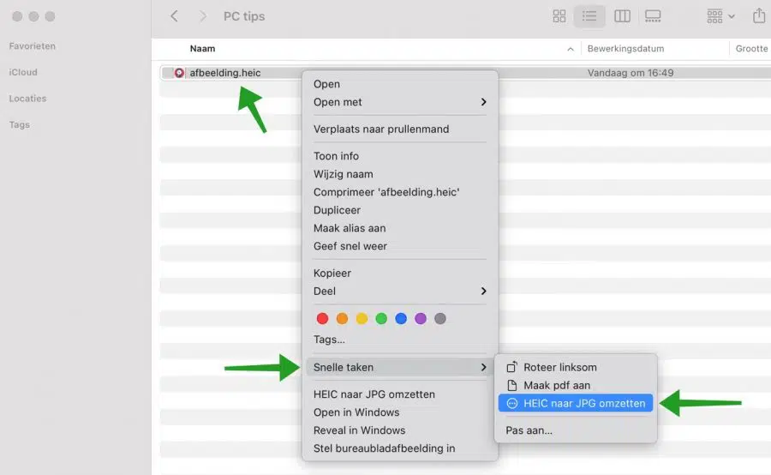Click the Maak pdf aan document icon
The image size is (771, 475).
click(512, 386)
